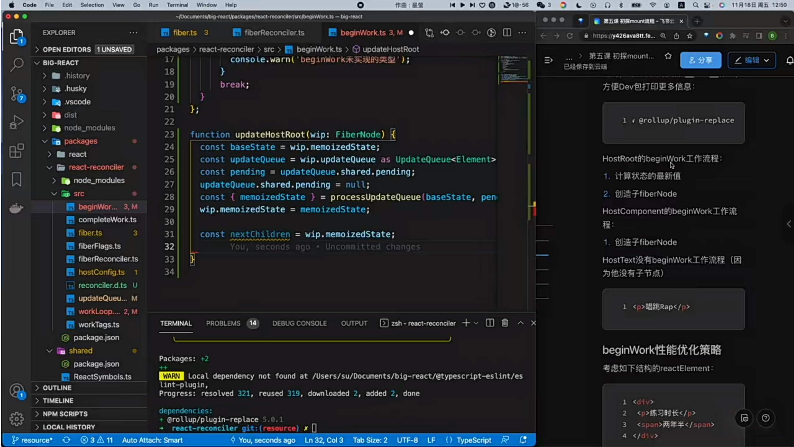Screen dimensions: 794x447
Task: Open notifications bell in status bar
Action: coord(523,440)
